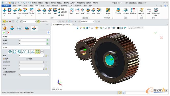Select the #齿数 teeth count radio button

pyautogui.click(x=27, y=59)
